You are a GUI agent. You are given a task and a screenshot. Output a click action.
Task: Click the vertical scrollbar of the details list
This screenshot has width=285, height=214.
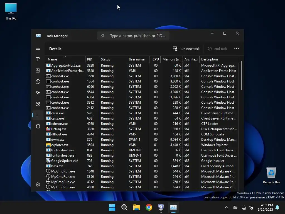241,76
